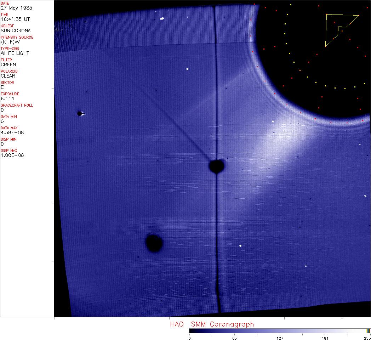The image size is (371, 340).
Task: Click the 127 label under the color bar
Action: 280,338
